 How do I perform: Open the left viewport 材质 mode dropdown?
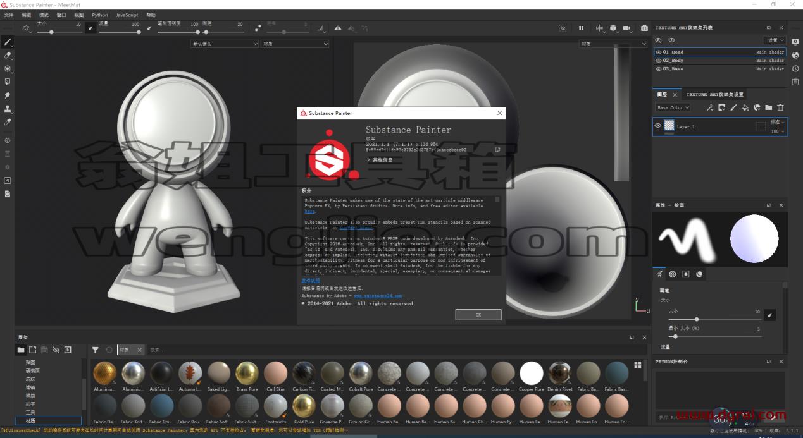click(x=295, y=44)
